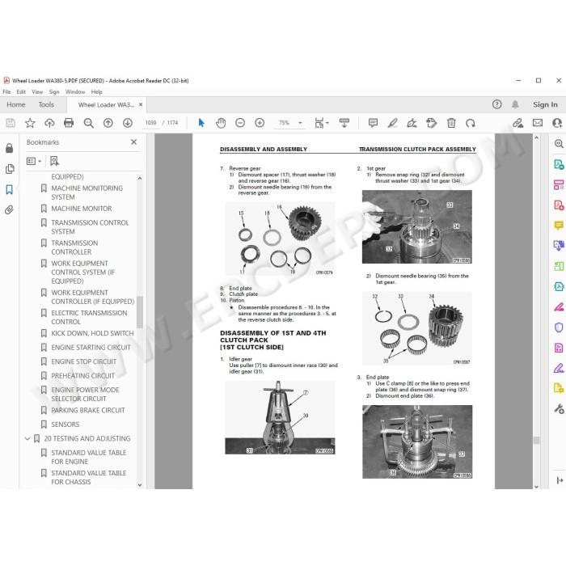Image resolution: width=566 pixels, height=566 pixels.
Task: Upload file to cloud icon
Action: tap(49, 123)
